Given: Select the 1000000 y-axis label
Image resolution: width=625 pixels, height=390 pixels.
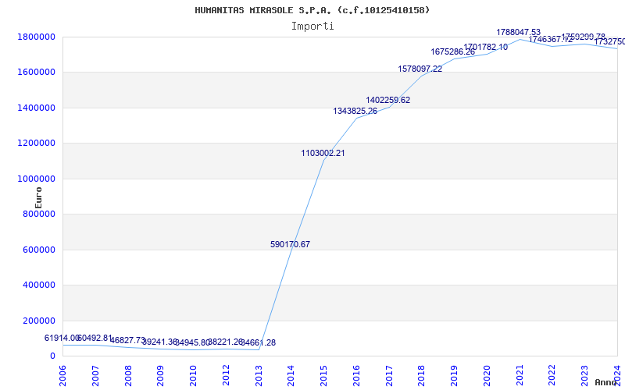Looking at the screenshot, I should click(36, 179).
